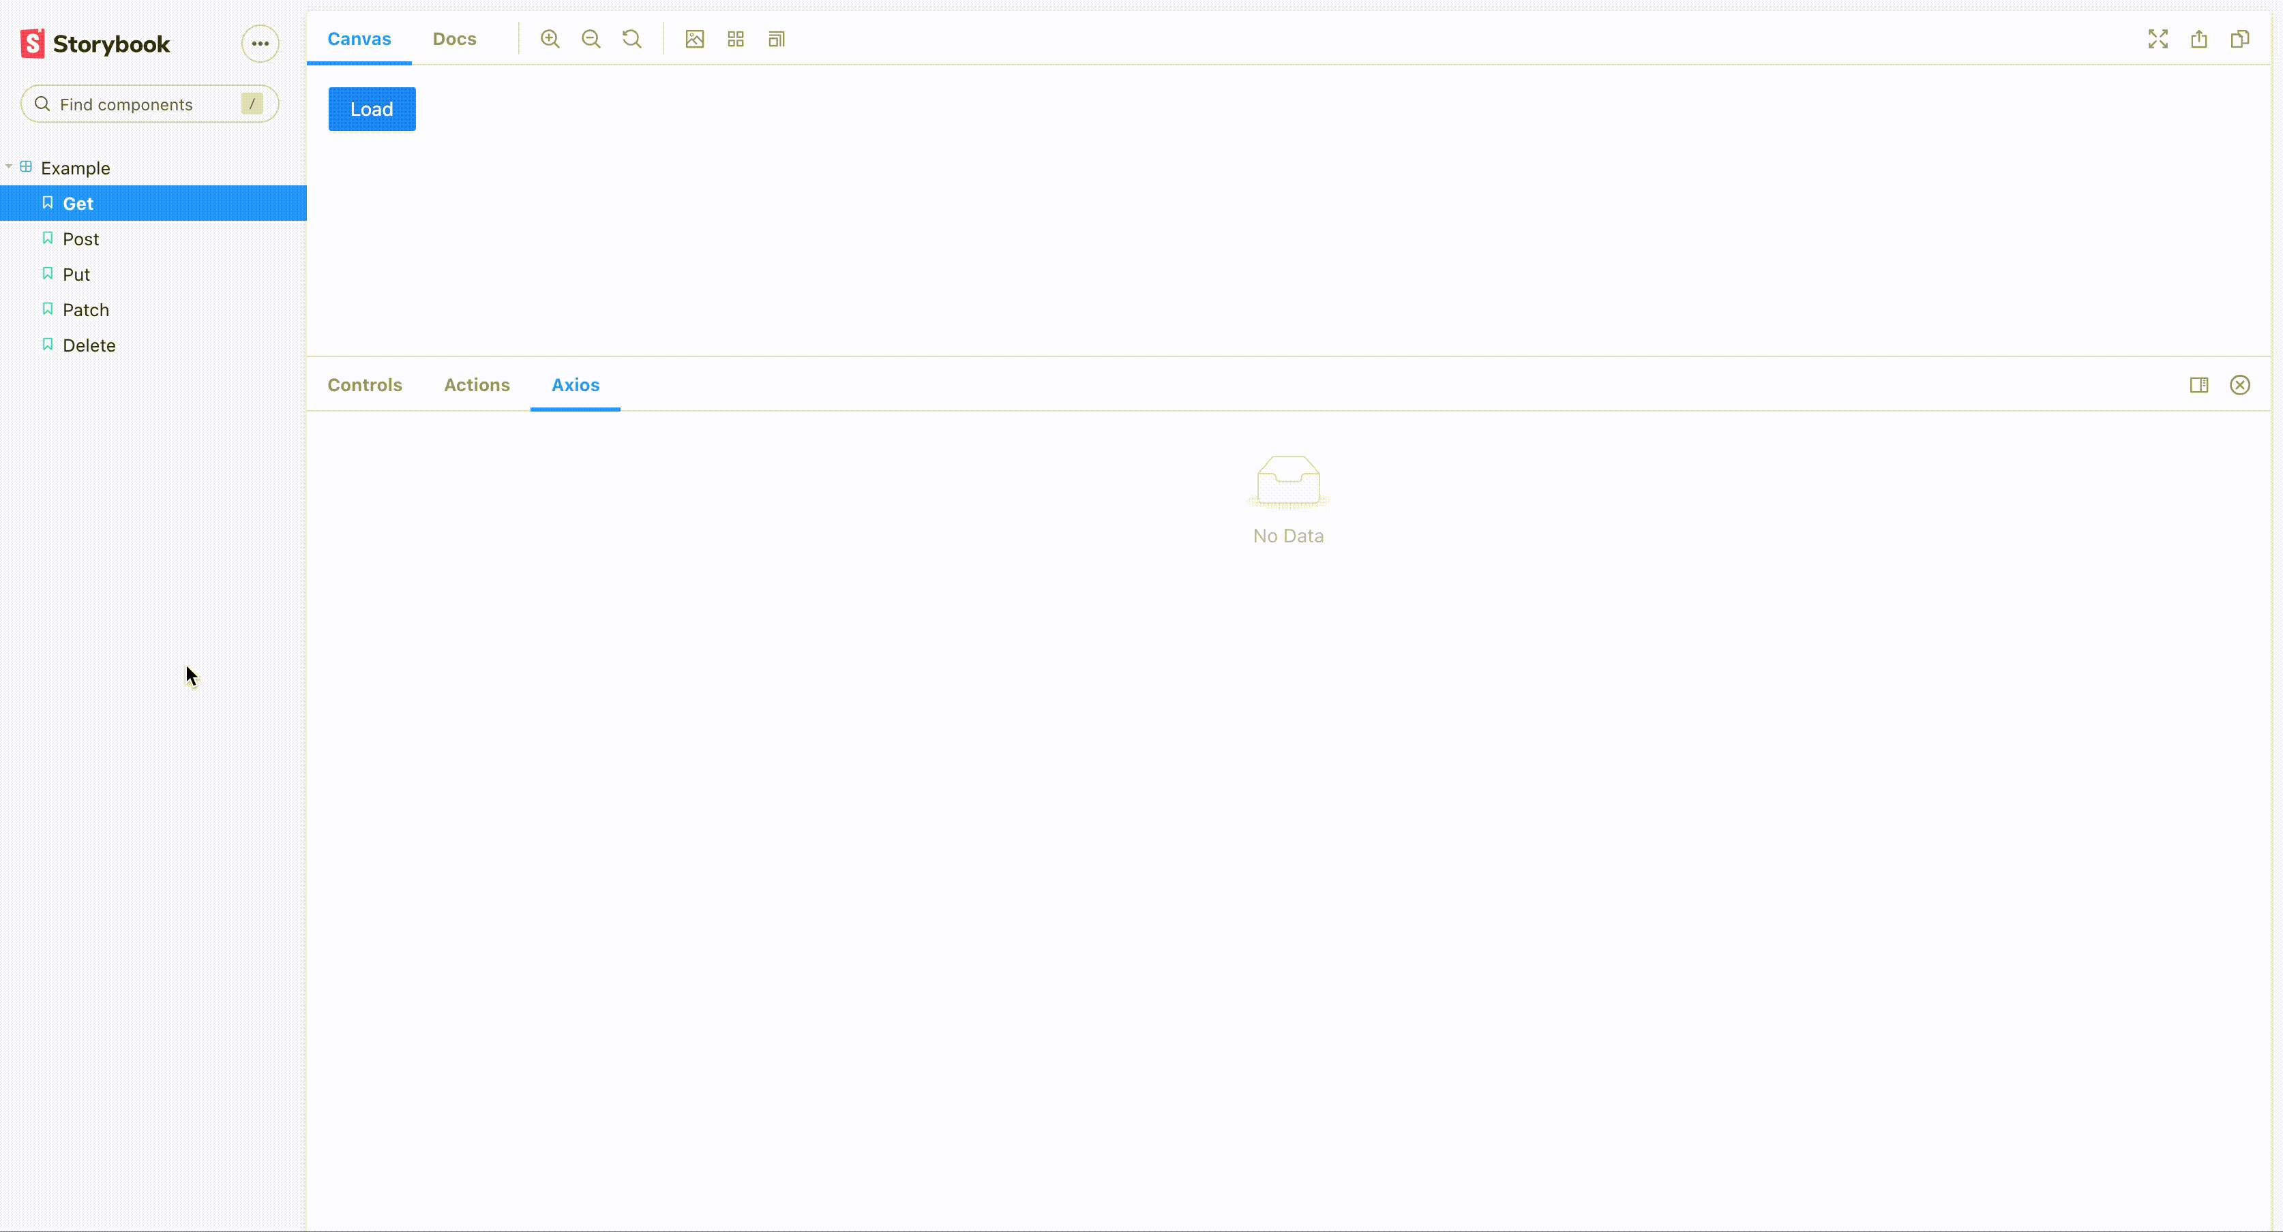
Task: Open the Storybook ellipsis menu
Action: 260,44
